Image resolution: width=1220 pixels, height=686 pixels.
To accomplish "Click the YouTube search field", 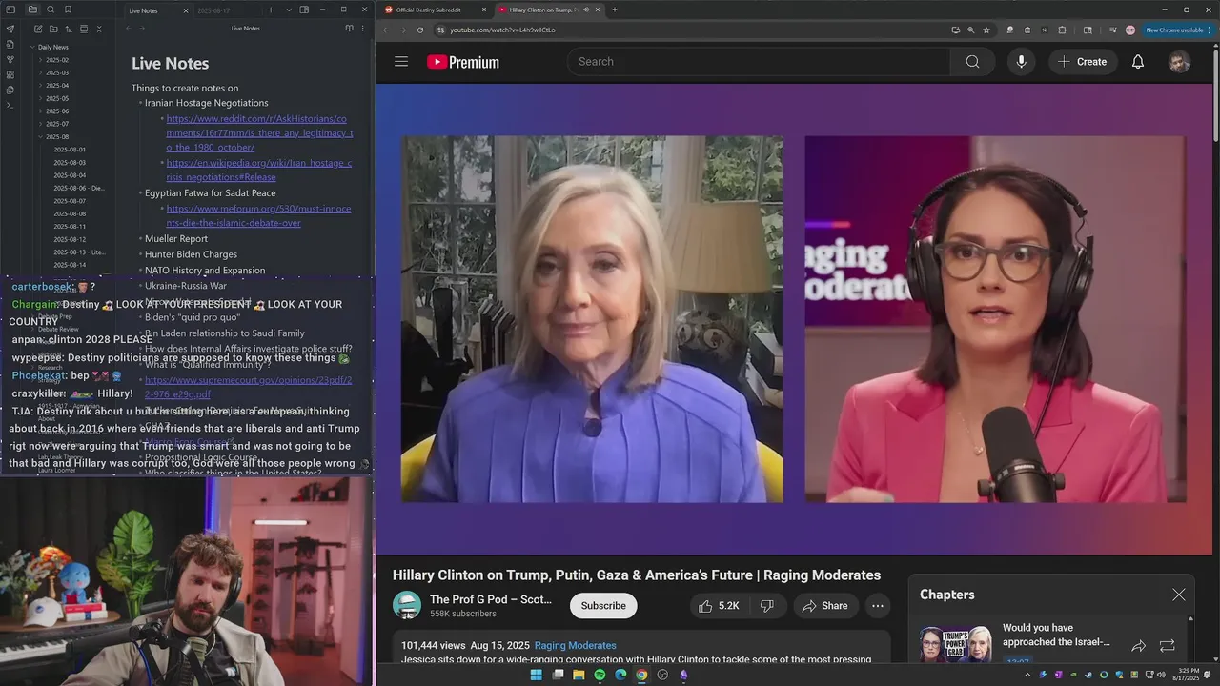I will coord(759,62).
